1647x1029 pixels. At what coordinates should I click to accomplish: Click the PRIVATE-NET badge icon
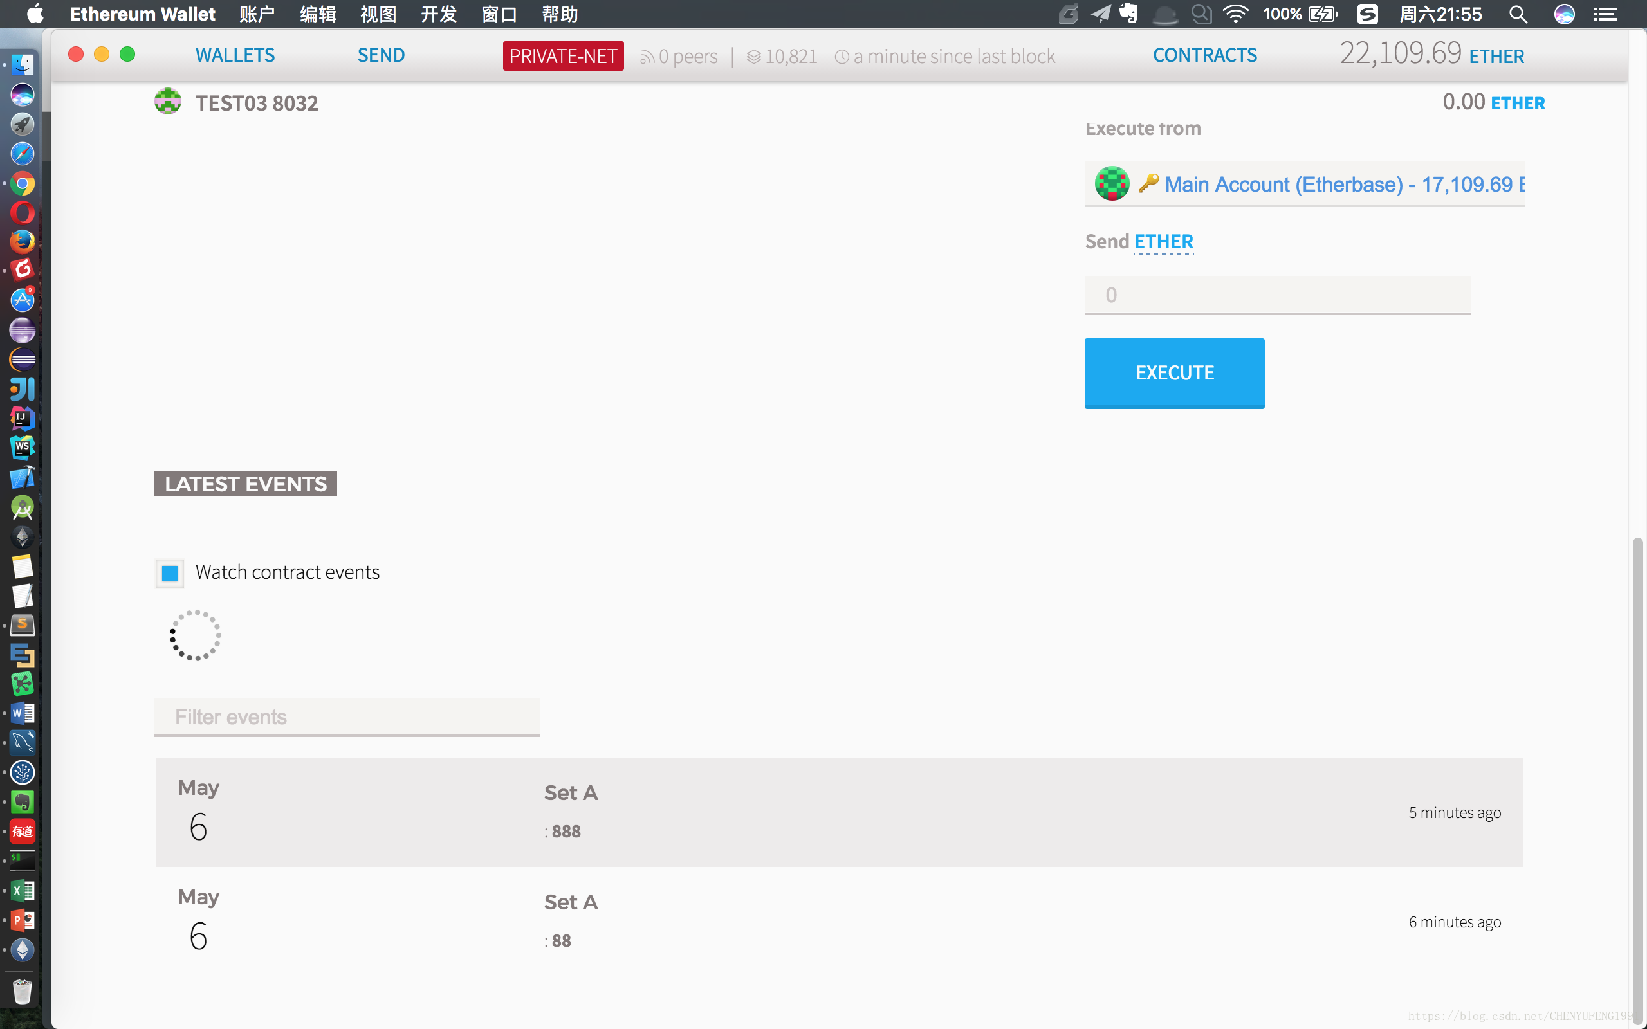point(563,56)
